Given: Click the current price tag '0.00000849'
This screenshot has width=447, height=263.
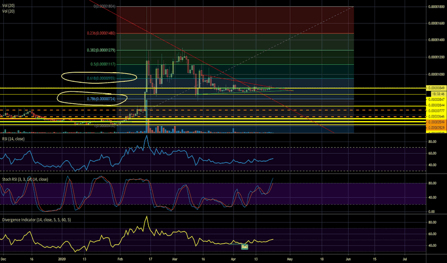Looking at the screenshot, I should [436, 88].
